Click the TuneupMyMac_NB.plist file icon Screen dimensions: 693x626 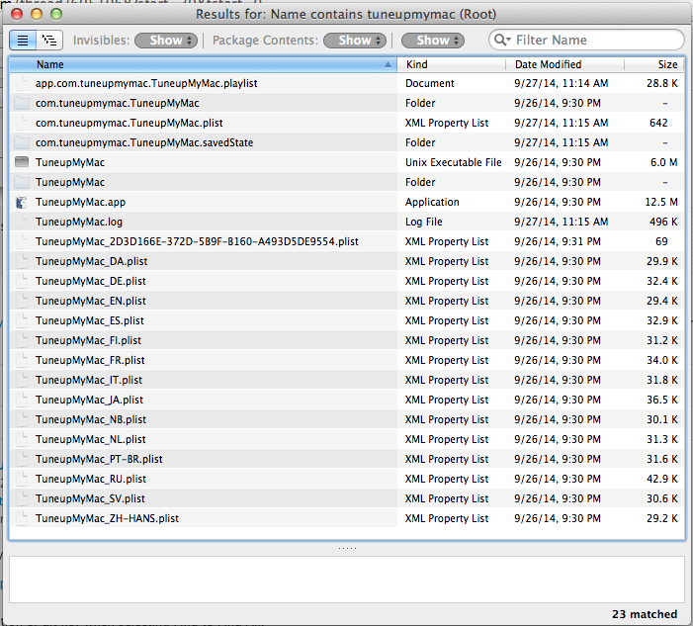pyautogui.click(x=21, y=419)
